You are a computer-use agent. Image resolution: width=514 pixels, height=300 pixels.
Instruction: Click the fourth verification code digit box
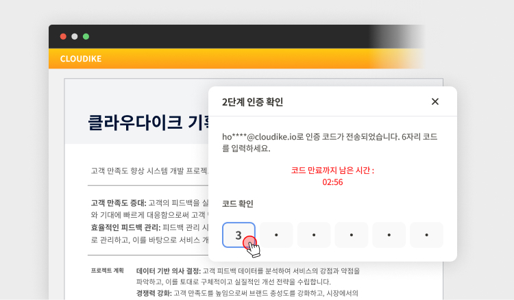pyautogui.click(x=352, y=235)
